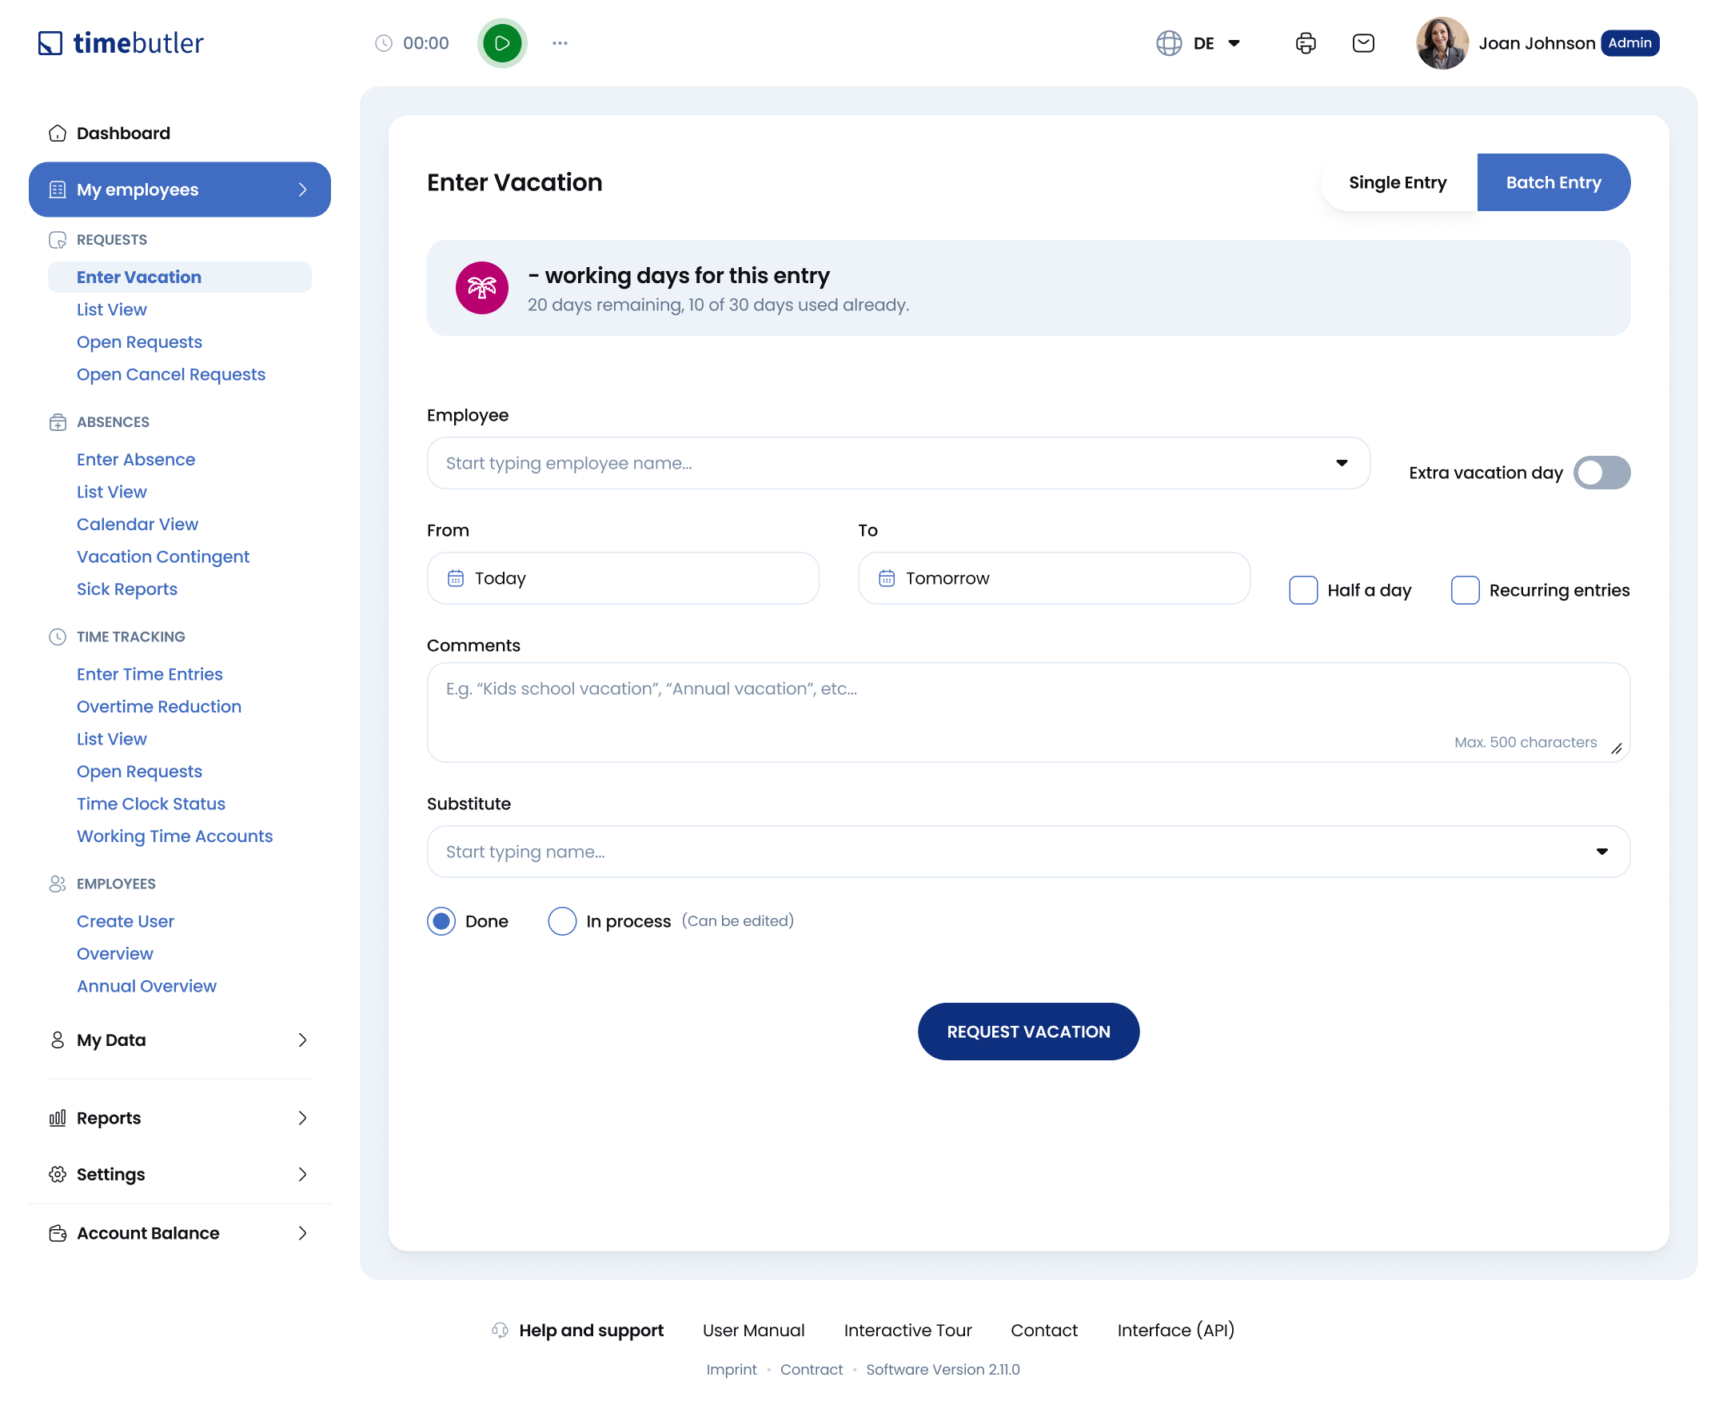Check the Half a day checkbox

[1302, 589]
